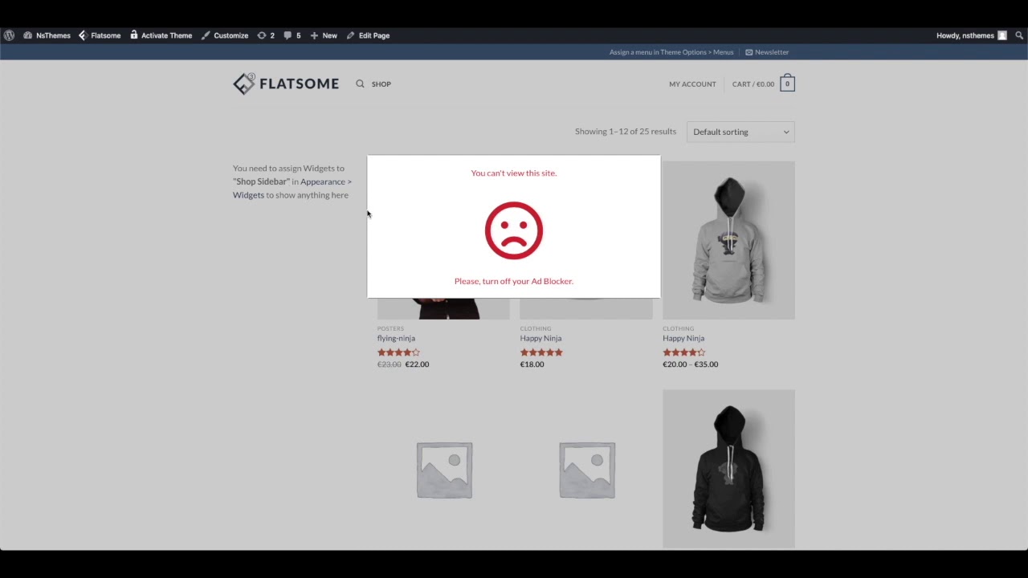This screenshot has height=578, width=1028.
Task: Open the NsThemes site menu
Action: click(47, 35)
